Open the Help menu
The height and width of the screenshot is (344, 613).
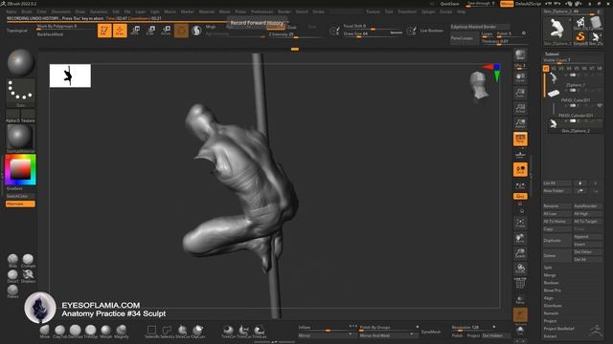click(462, 11)
